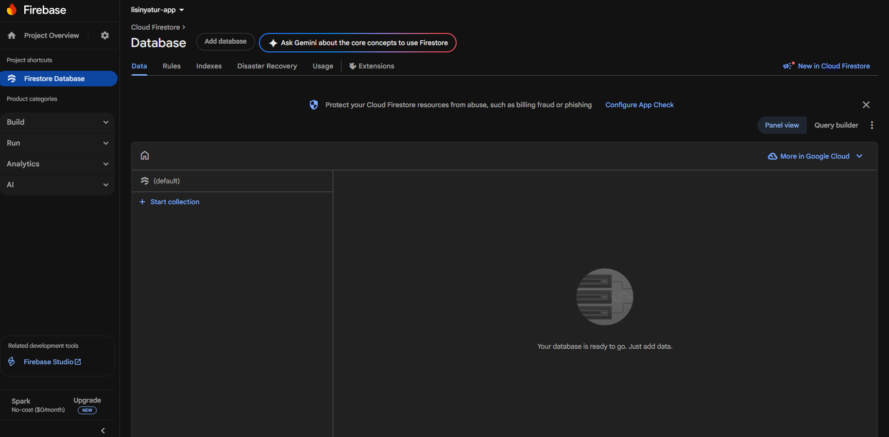Expand the Build category
The image size is (889, 437).
coord(57,122)
